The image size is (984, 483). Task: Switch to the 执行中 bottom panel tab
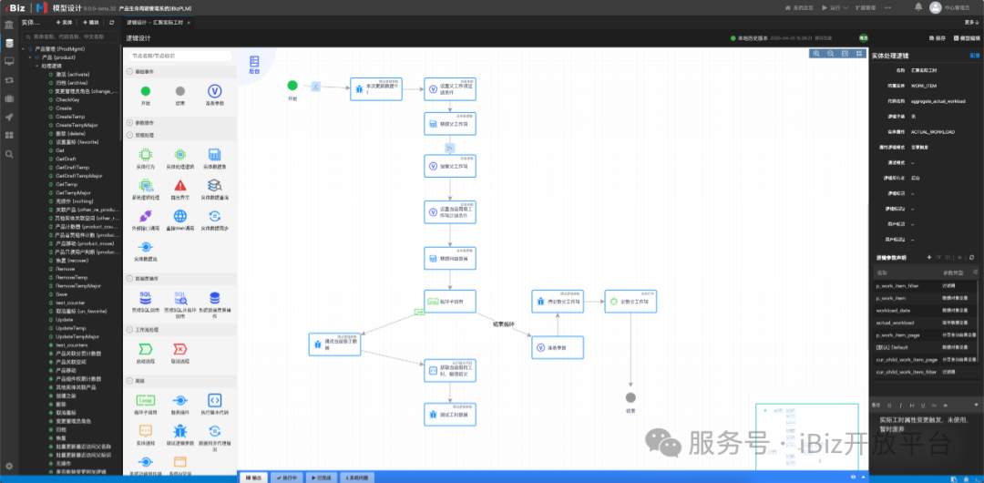(x=285, y=478)
